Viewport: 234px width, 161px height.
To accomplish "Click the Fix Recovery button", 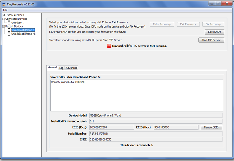I will point(214,24).
